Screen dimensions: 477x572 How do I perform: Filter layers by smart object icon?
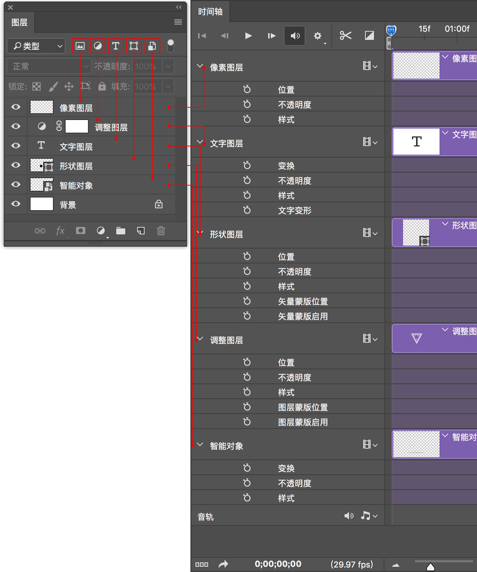tap(152, 46)
